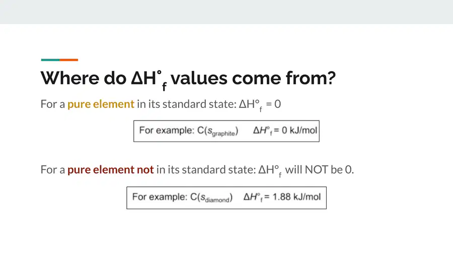Select the diamond example box
This screenshot has width=453, height=254.
(226, 198)
